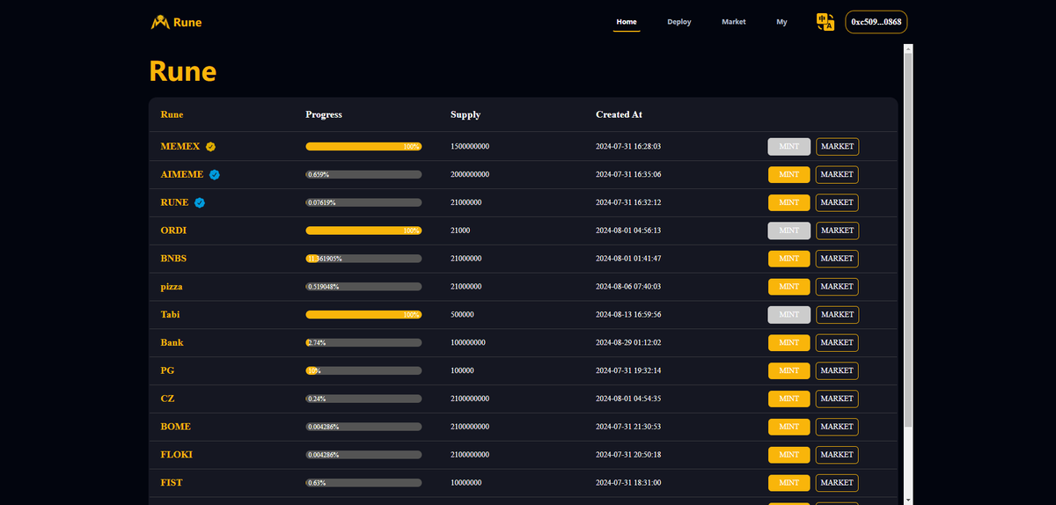Select the MEMEX rune name

tap(180, 147)
